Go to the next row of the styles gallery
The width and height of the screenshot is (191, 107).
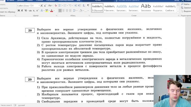[178, 8]
